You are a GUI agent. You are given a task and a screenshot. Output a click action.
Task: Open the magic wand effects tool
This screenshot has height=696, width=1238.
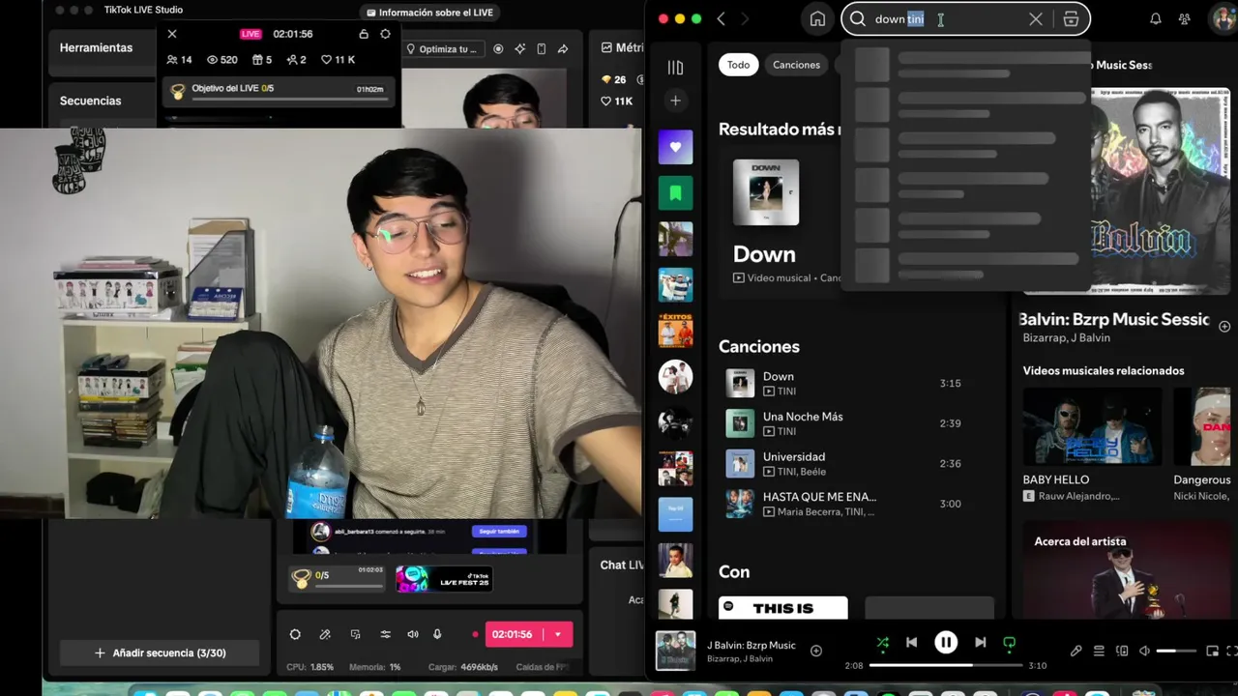pyautogui.click(x=325, y=634)
